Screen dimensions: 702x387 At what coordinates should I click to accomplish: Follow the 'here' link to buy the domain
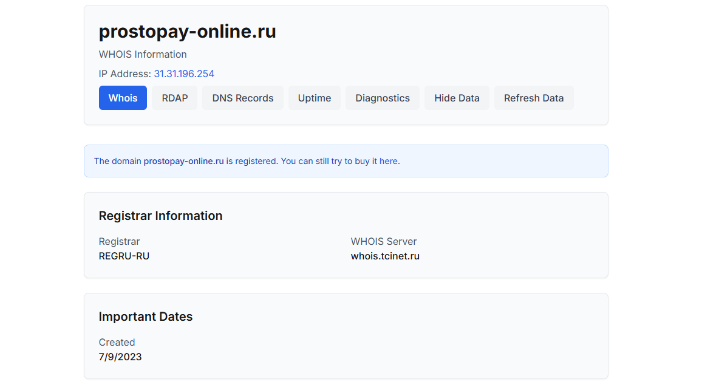pos(389,162)
